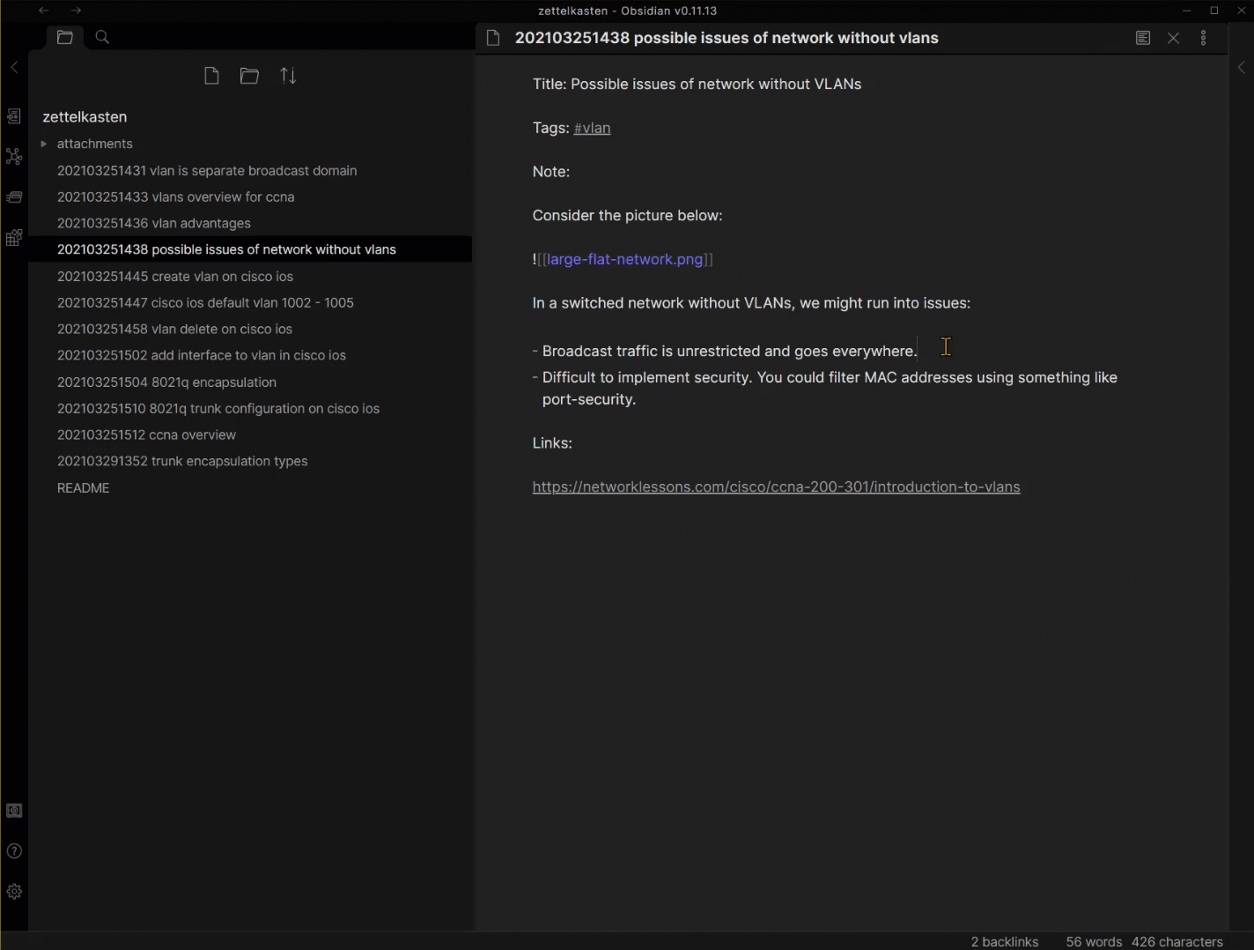Open more options menu for note

[x=1204, y=38]
